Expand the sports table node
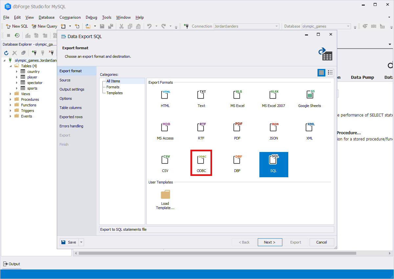This screenshot has width=394, height=279. tap(17, 88)
